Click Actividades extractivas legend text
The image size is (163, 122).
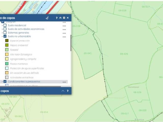pyautogui.click(x=22, y=78)
